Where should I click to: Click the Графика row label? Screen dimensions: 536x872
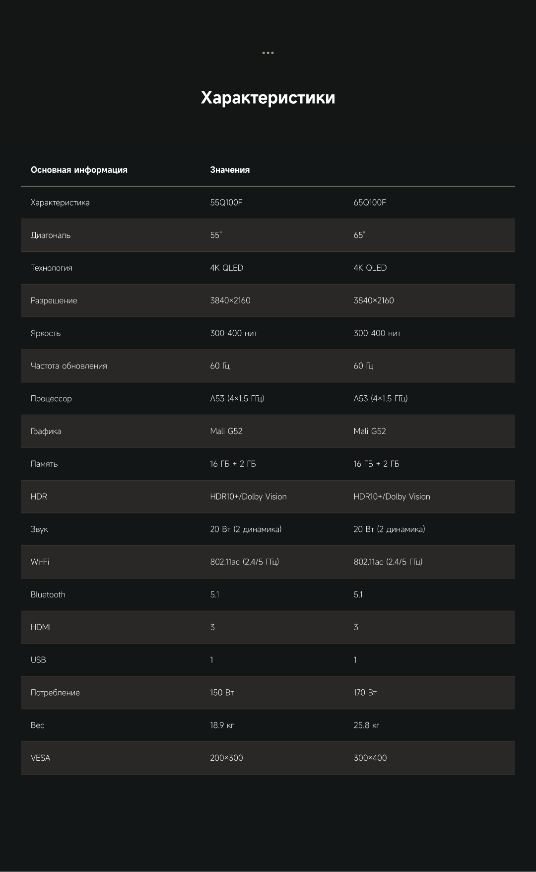(x=46, y=432)
